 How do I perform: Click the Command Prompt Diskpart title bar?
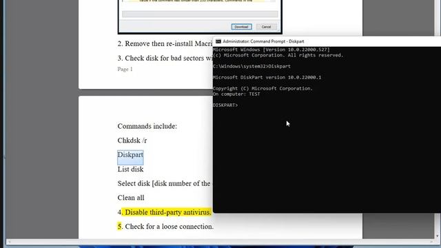(x=327, y=41)
